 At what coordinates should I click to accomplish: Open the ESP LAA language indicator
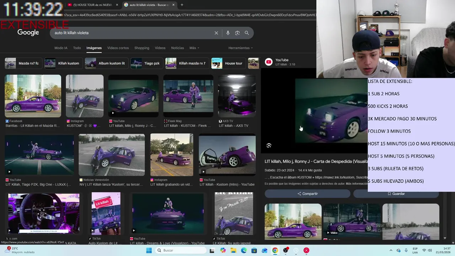pyautogui.click(x=415, y=250)
